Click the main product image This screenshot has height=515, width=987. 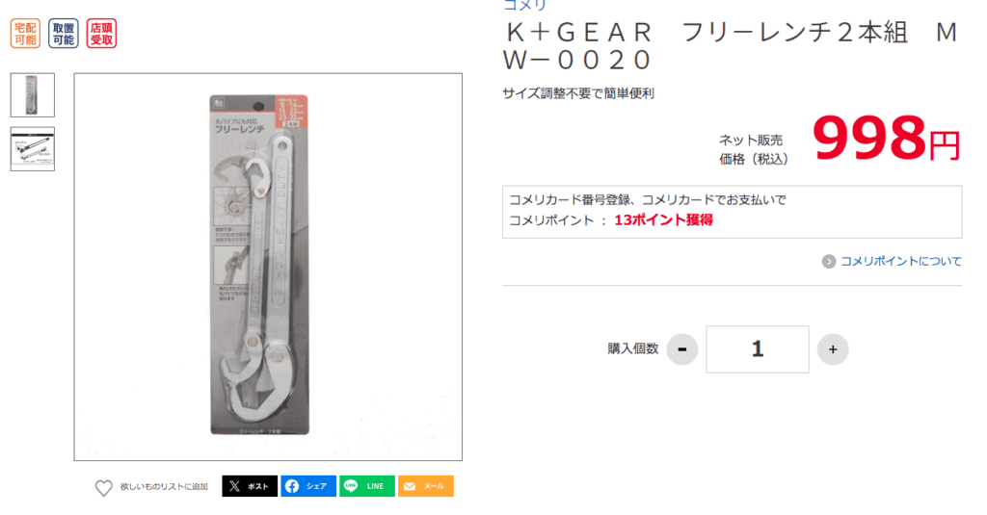[268, 267]
